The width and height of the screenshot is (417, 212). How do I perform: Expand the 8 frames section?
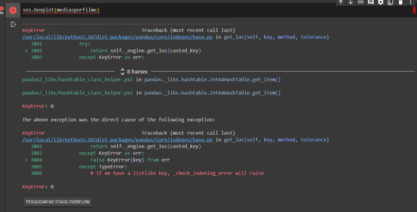(x=134, y=71)
